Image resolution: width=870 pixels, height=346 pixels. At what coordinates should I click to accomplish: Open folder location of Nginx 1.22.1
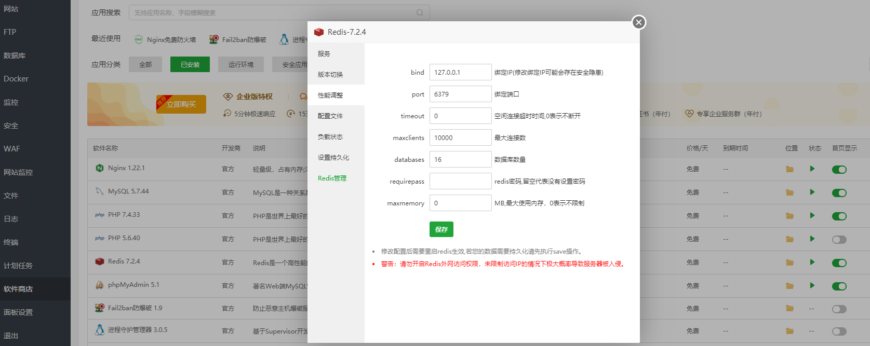790,169
